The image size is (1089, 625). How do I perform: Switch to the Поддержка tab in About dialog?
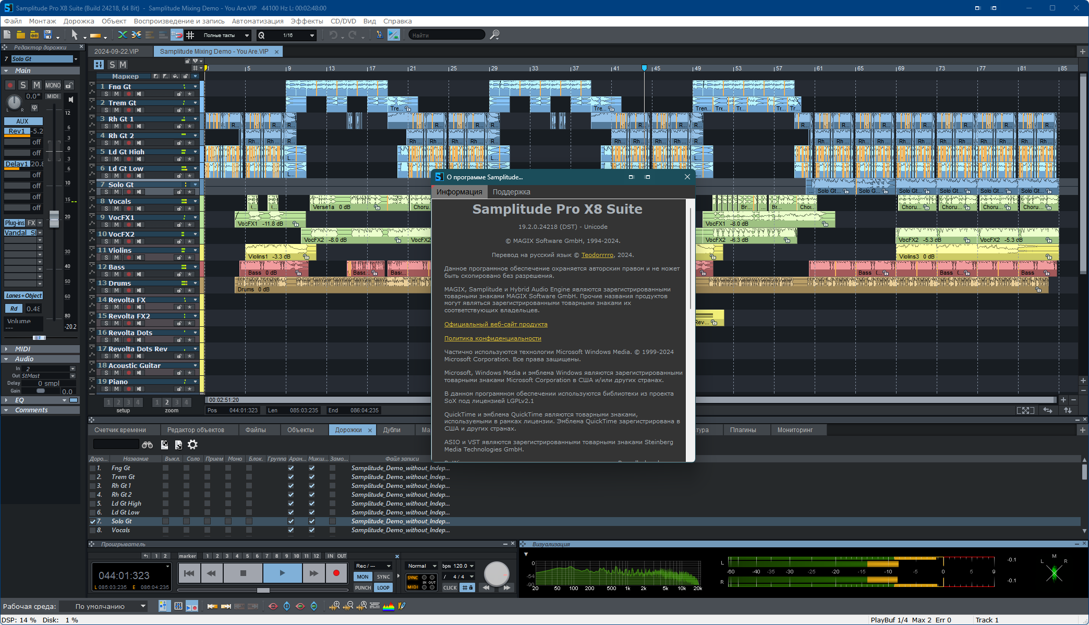pos(511,192)
